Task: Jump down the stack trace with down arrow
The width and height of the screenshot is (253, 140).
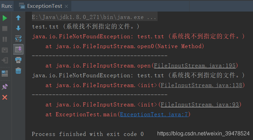Action: 18,28
